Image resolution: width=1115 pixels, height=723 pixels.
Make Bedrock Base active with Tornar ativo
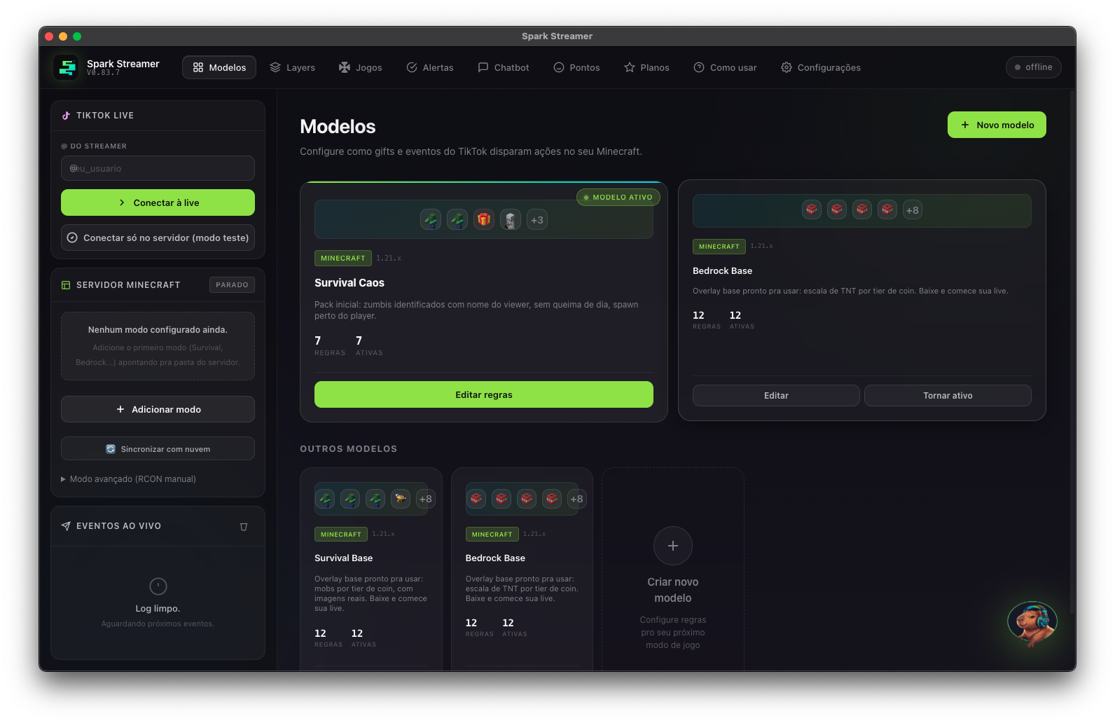(948, 395)
